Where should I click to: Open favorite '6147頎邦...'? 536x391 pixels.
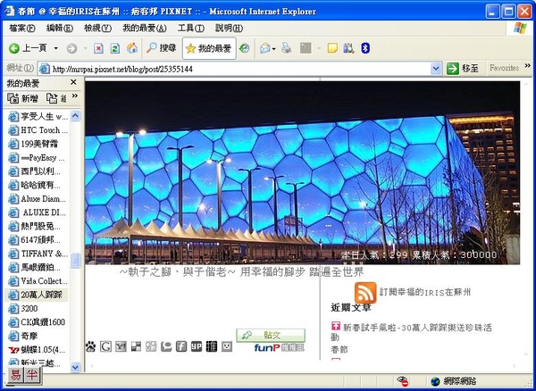pos(34,240)
